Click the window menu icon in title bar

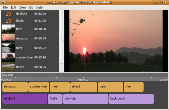pos(3,2)
